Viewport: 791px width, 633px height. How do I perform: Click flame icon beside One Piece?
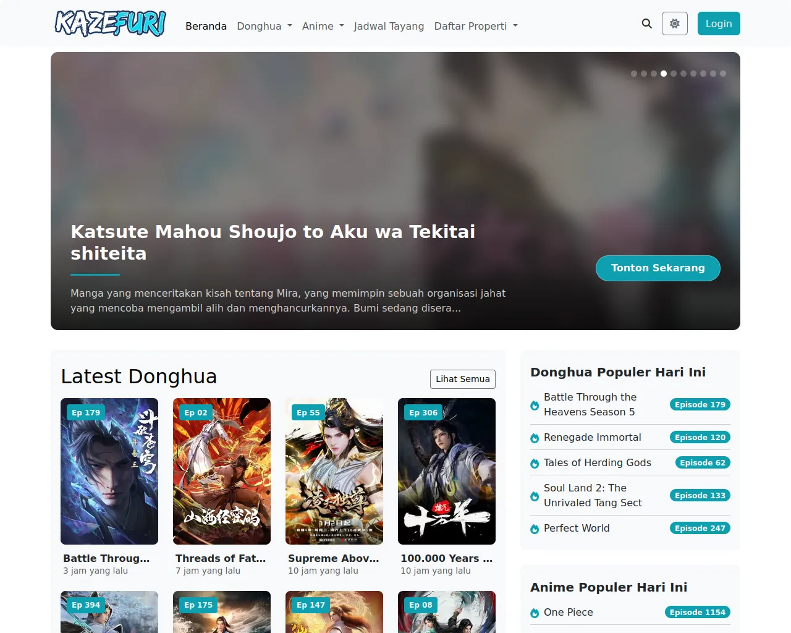[x=535, y=613]
